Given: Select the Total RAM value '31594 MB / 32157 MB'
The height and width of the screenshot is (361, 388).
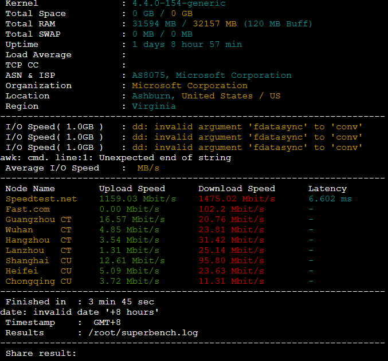Looking at the screenshot, I should point(185,23).
